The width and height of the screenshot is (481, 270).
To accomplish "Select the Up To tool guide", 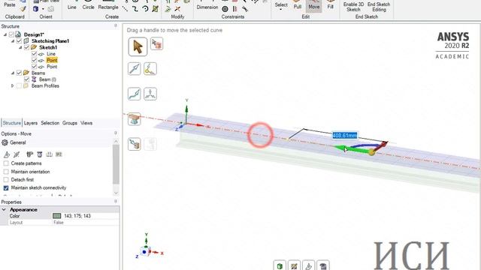I will (135, 144).
